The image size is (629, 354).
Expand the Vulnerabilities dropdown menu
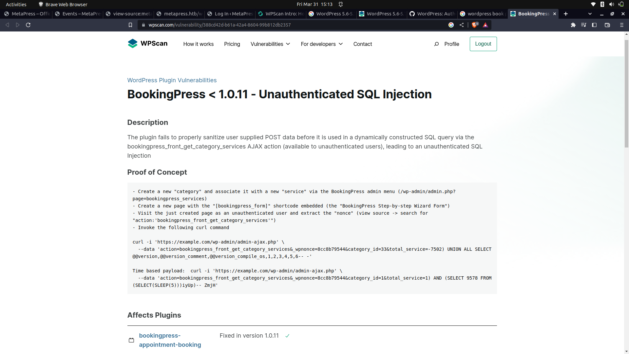pyautogui.click(x=270, y=44)
